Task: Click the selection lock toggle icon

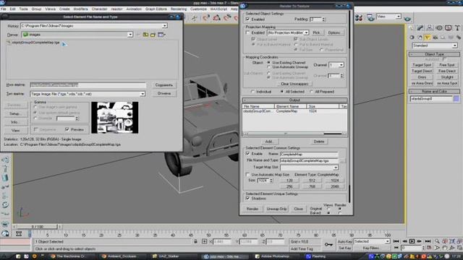Action: (195, 241)
